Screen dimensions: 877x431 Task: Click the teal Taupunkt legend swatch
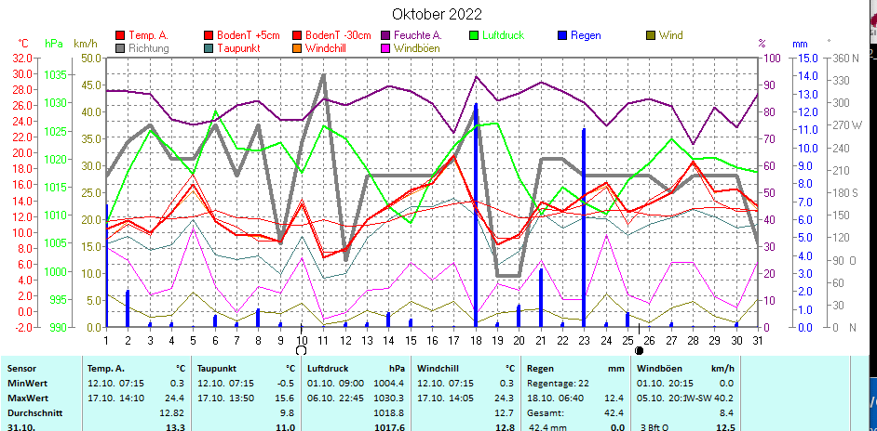(x=209, y=48)
